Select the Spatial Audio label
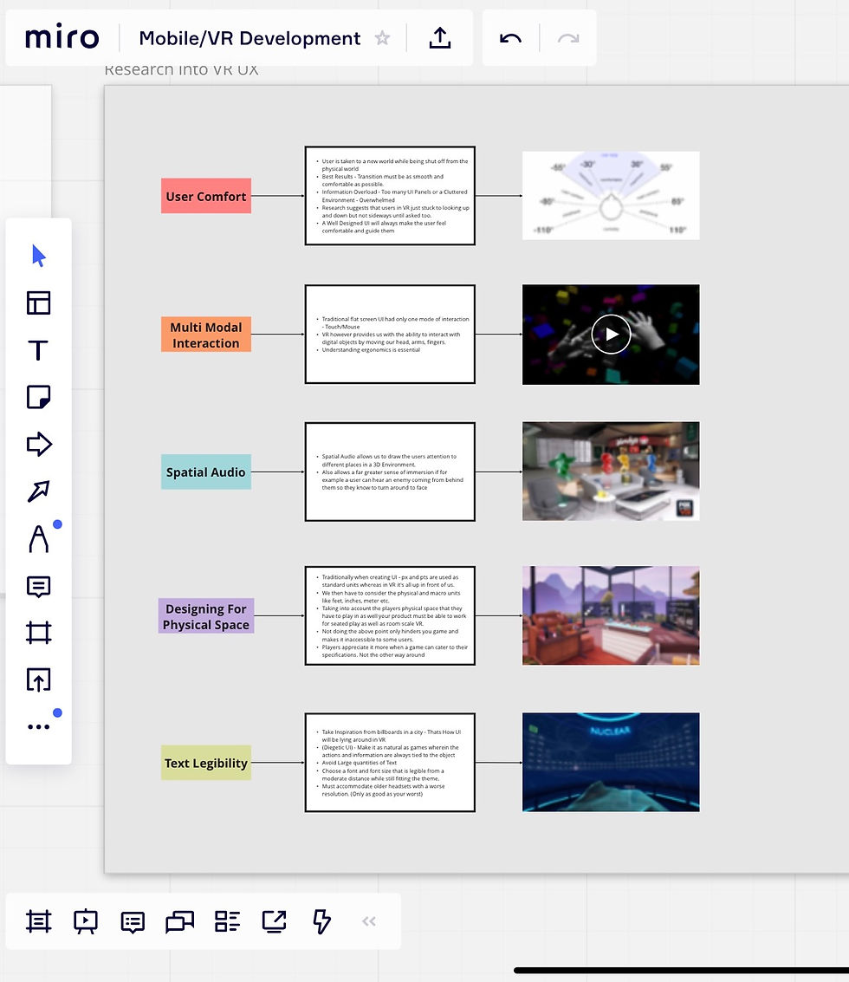The image size is (849, 982). click(x=206, y=471)
